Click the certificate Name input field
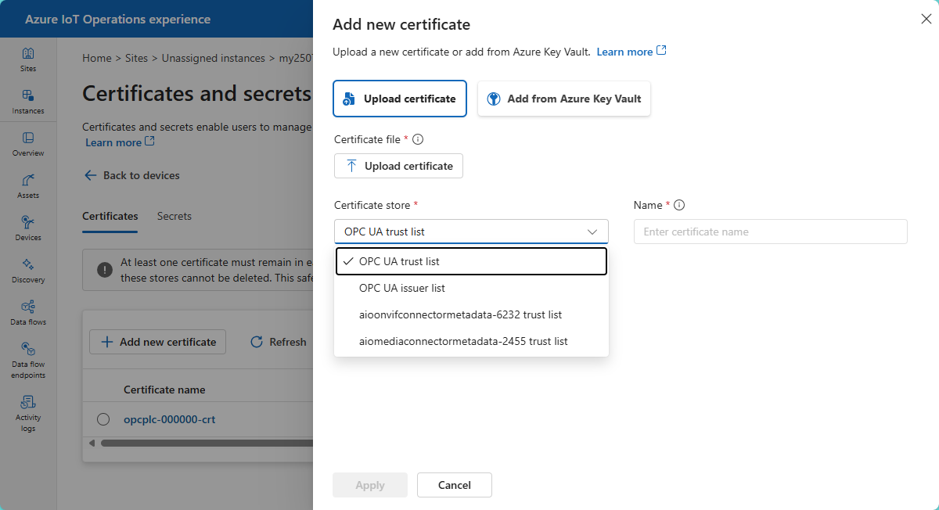 click(770, 232)
